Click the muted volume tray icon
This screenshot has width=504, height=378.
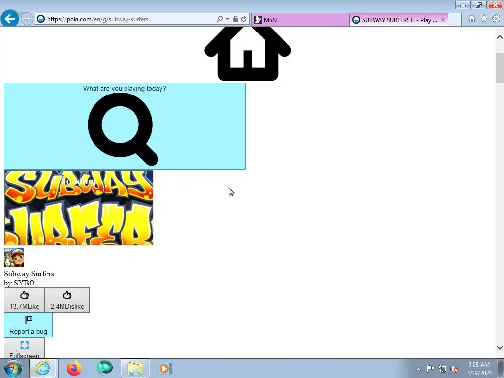click(x=454, y=369)
